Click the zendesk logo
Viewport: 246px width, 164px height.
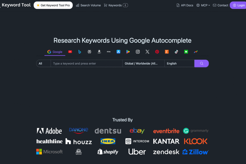coord(166,152)
